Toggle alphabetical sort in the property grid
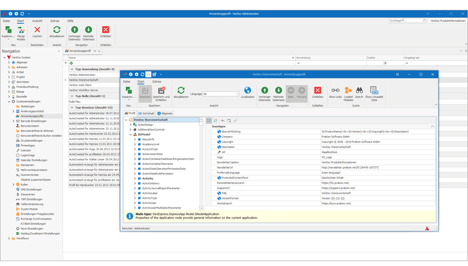The width and height of the screenshot is (468, 266). click(x=215, y=120)
